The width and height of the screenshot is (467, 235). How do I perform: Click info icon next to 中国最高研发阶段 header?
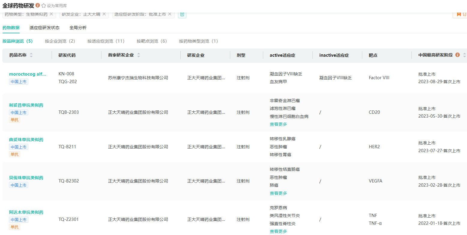(457, 55)
